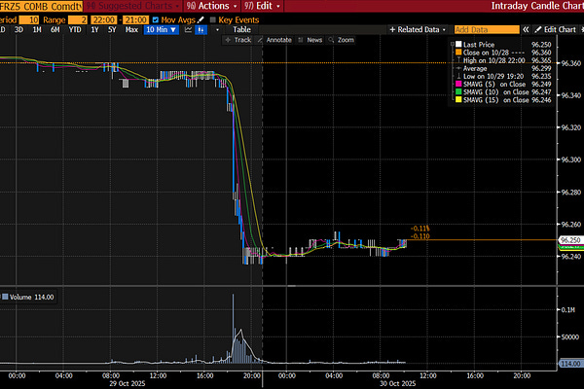Select the Max time range
Screen dimensions: 584x389
click(x=131, y=30)
